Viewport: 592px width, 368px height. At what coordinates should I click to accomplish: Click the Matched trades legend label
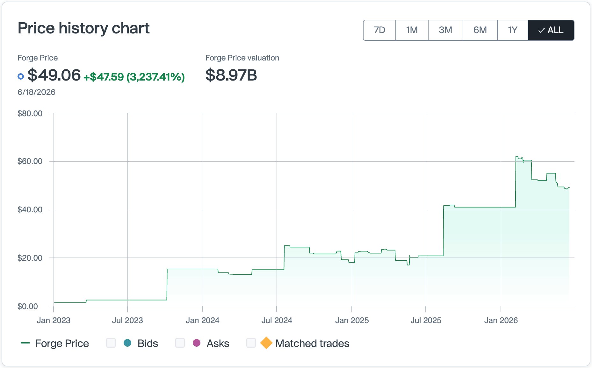(x=312, y=343)
